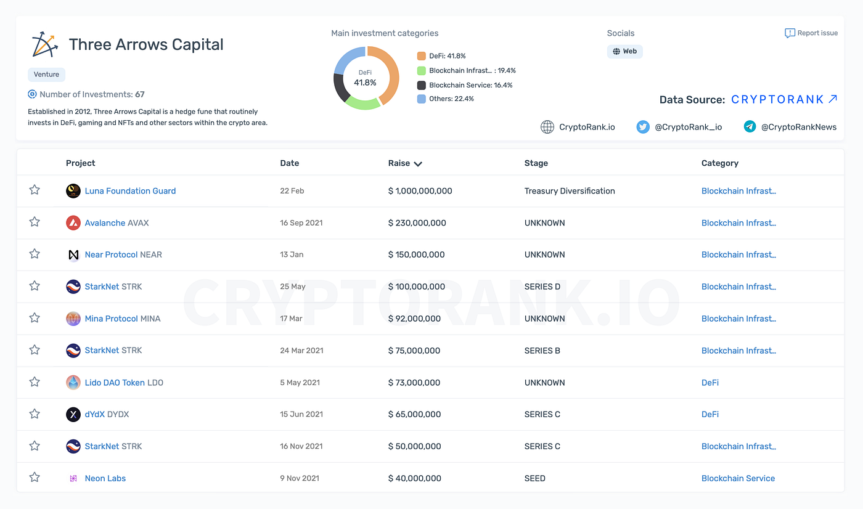
Task: Open the Web social link
Action: pos(625,51)
